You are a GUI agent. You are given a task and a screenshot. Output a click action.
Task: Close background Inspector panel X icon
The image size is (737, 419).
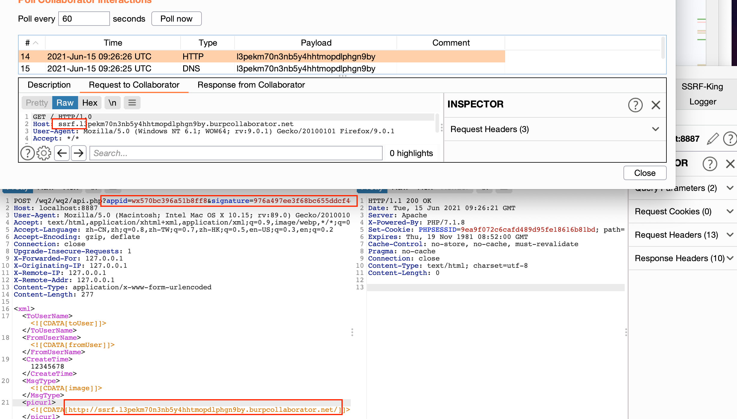coord(730,164)
